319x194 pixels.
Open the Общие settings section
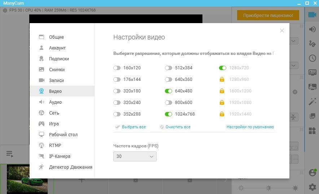click(62, 37)
